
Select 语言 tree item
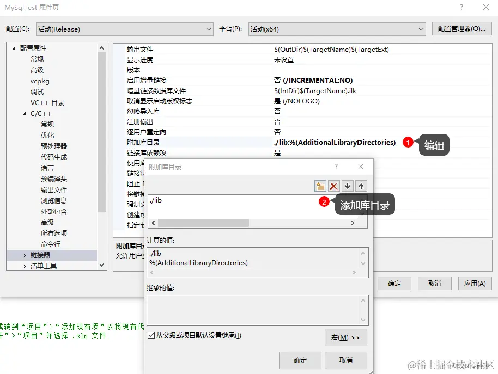click(47, 168)
